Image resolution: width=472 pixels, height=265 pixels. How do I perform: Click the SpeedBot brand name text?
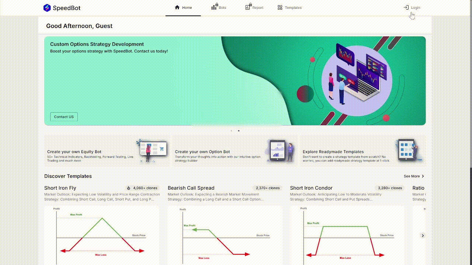coord(66,8)
